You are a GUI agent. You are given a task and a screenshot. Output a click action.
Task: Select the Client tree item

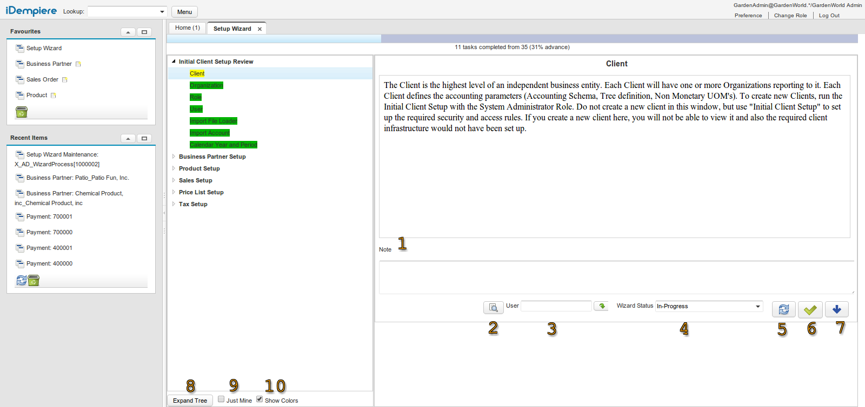click(197, 73)
